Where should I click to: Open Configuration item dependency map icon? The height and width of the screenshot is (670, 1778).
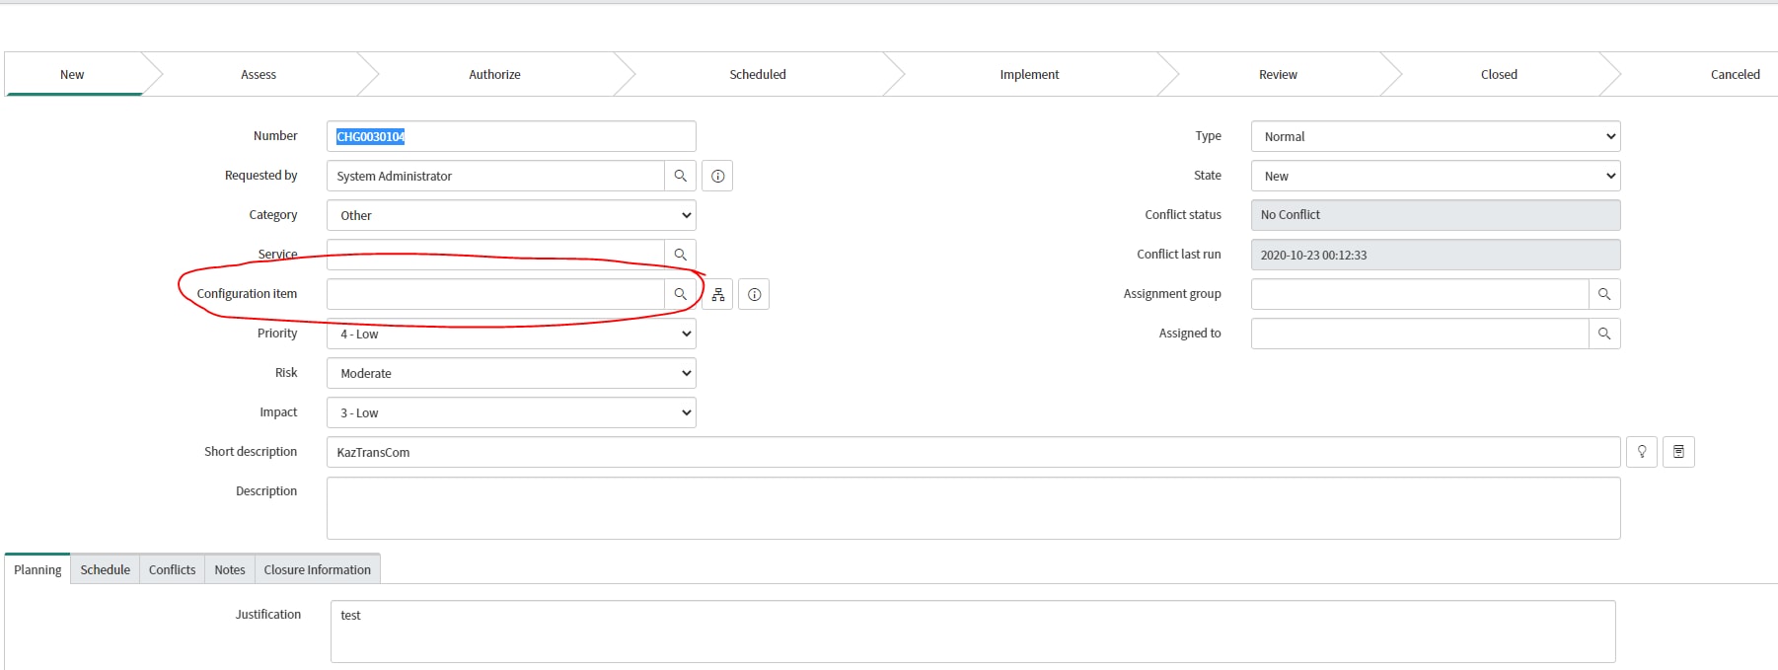[717, 294]
